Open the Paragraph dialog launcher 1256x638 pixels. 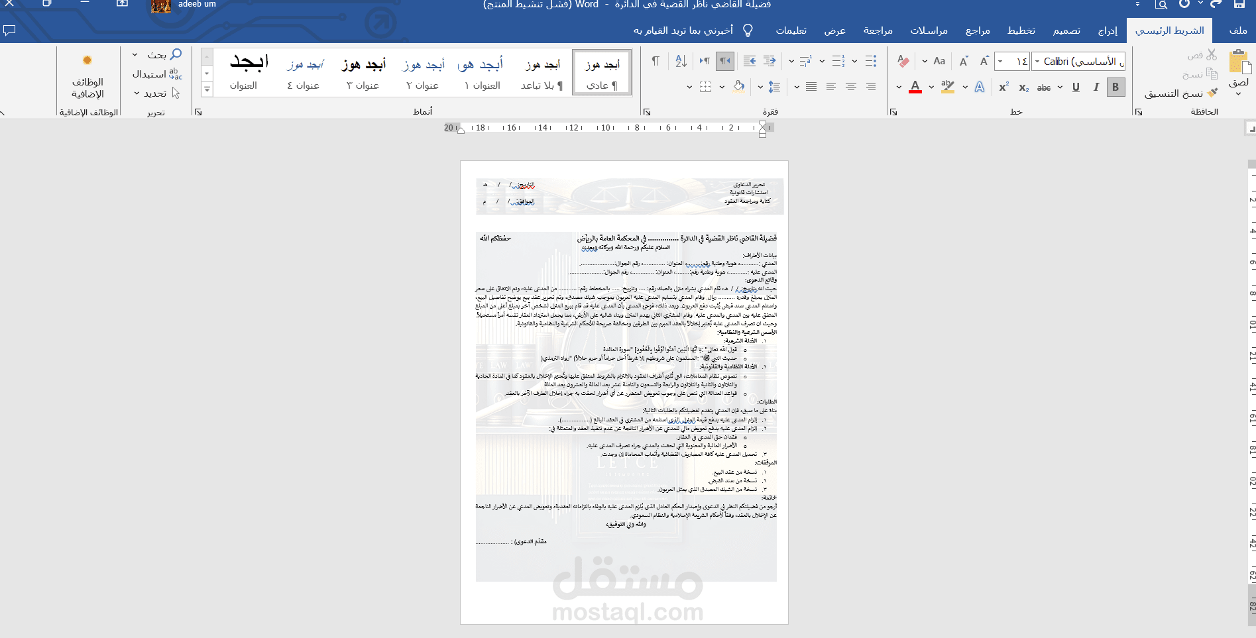(647, 112)
